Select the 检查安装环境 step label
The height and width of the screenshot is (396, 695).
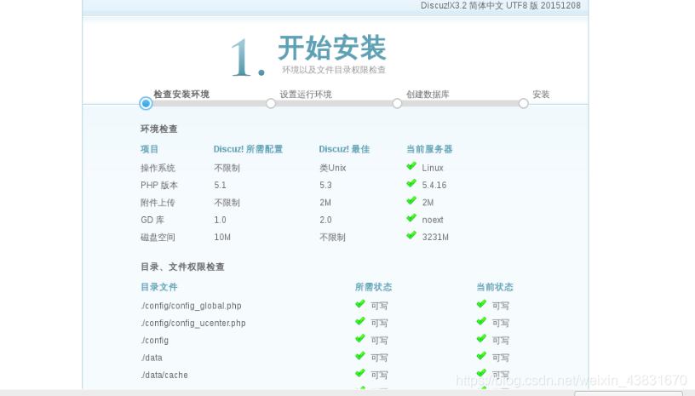(x=181, y=94)
